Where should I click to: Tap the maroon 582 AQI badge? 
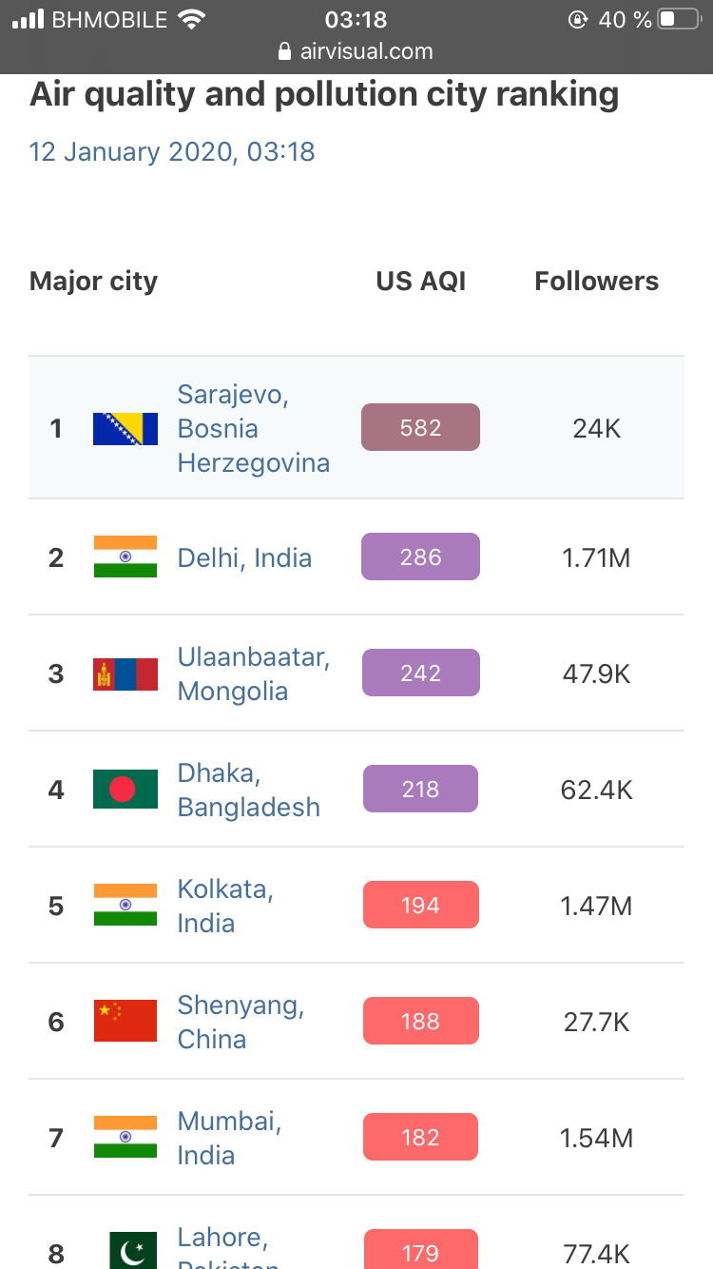420,427
